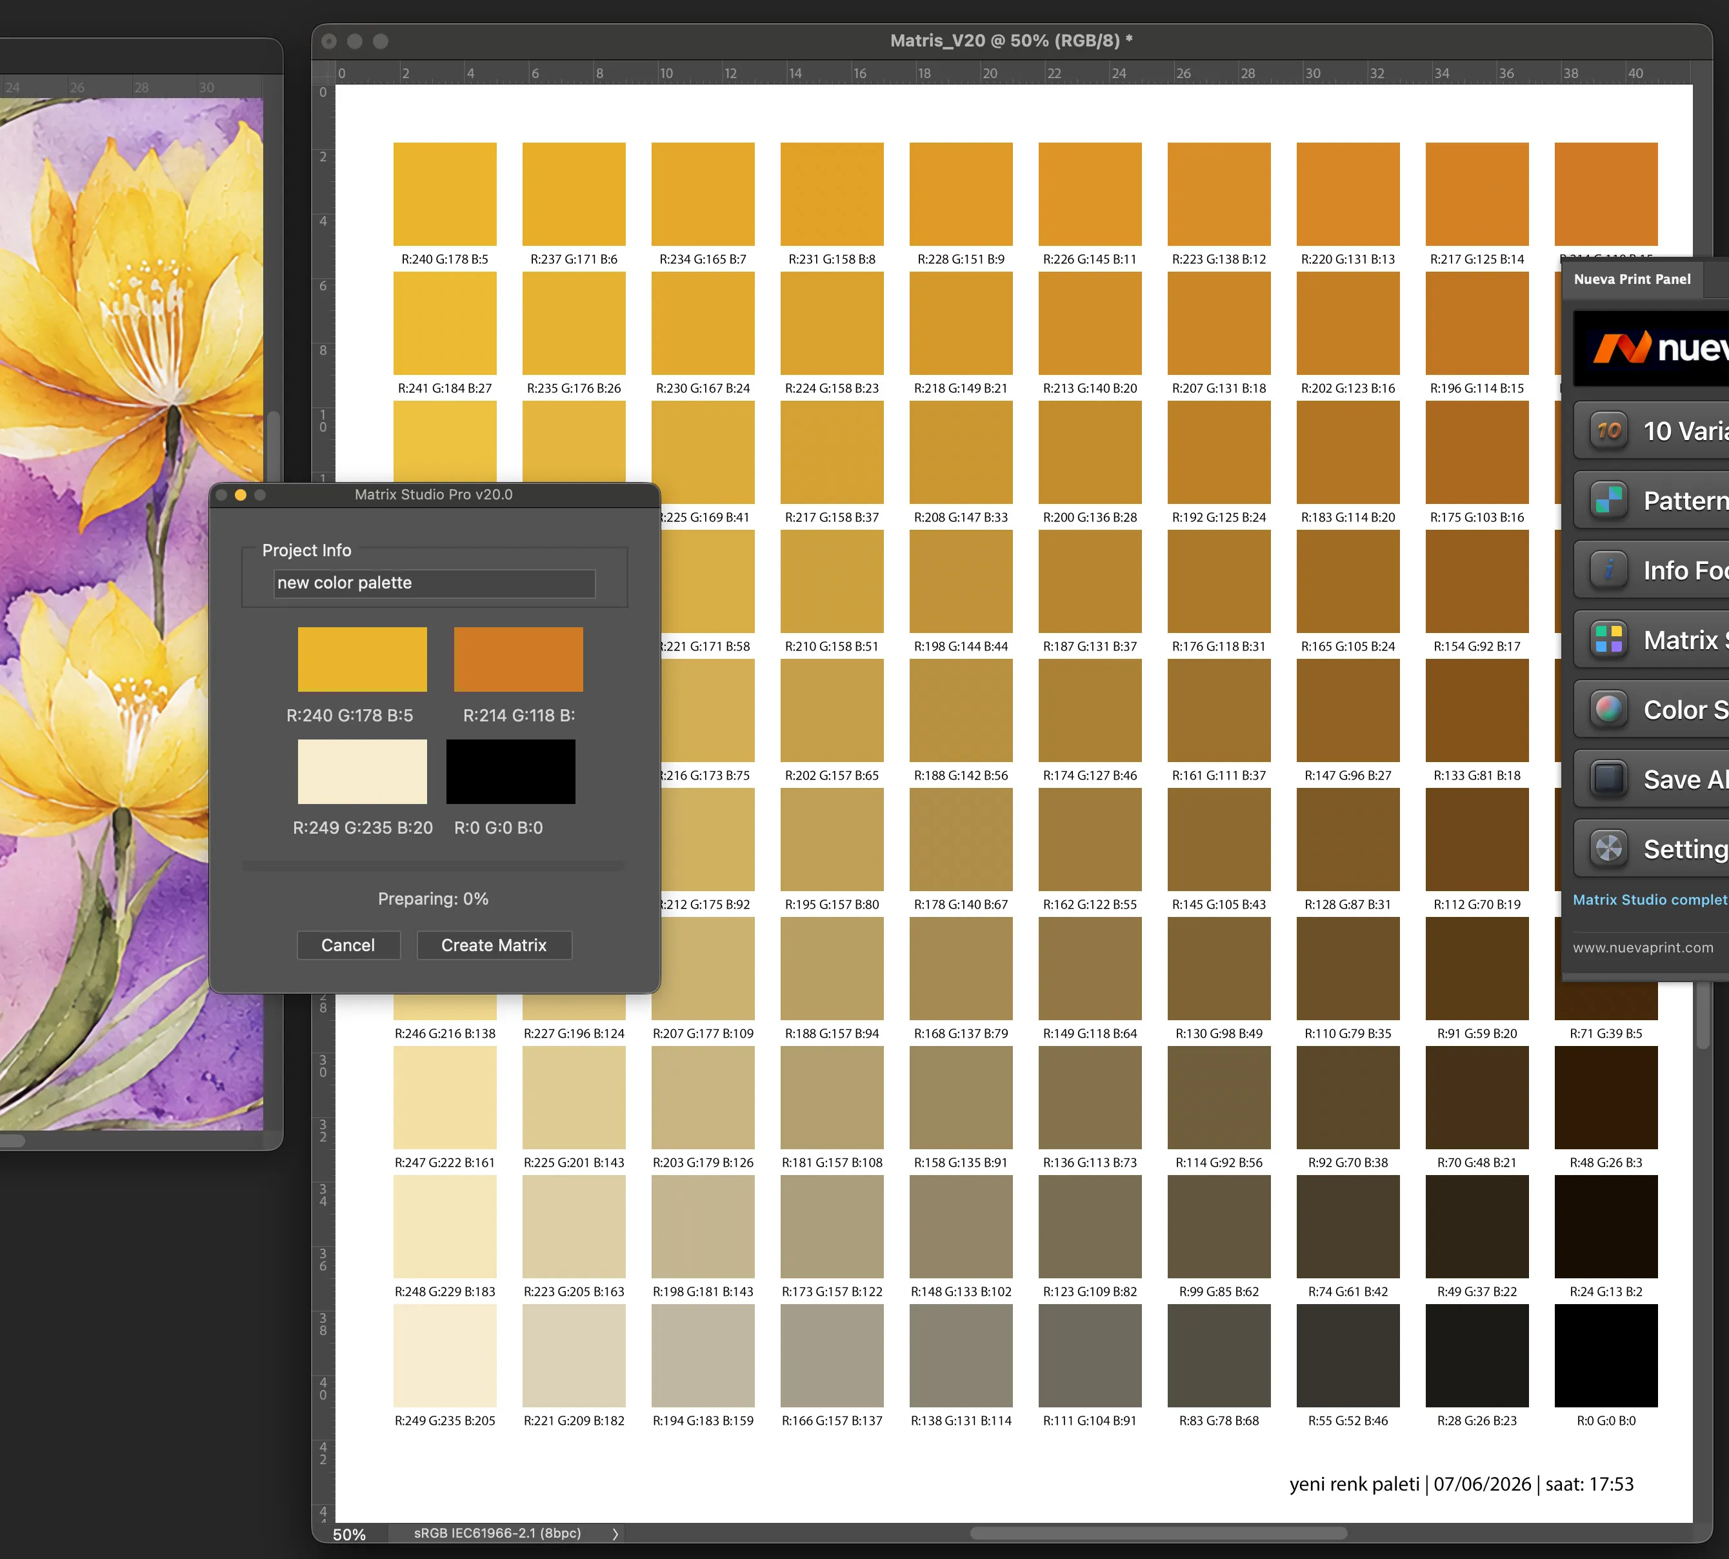1729x1559 pixels.
Task: Click the label text R:226 G:145 B:11
Action: tap(1090, 259)
